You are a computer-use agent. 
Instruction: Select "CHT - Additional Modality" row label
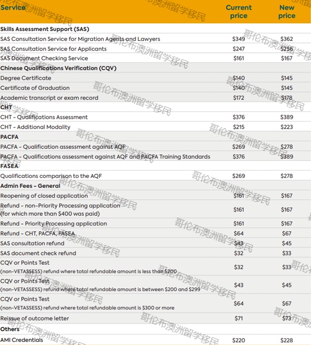click(35, 127)
